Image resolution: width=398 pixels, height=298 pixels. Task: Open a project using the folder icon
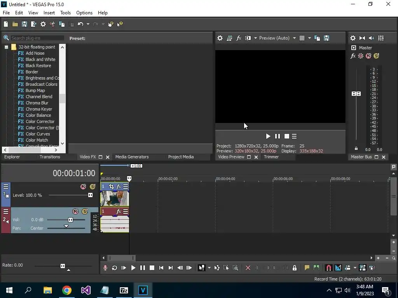coord(15,24)
